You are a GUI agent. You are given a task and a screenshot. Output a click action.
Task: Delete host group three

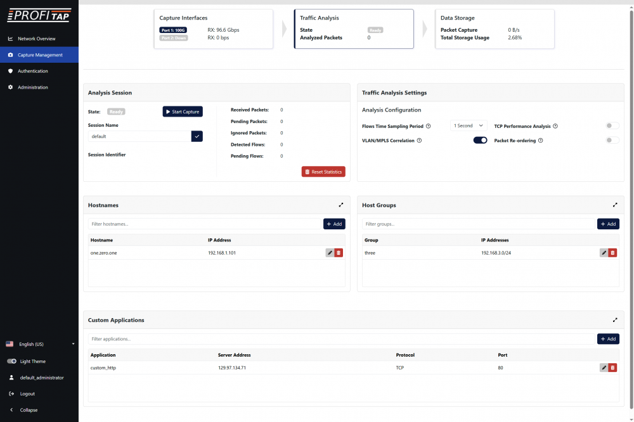click(612, 253)
